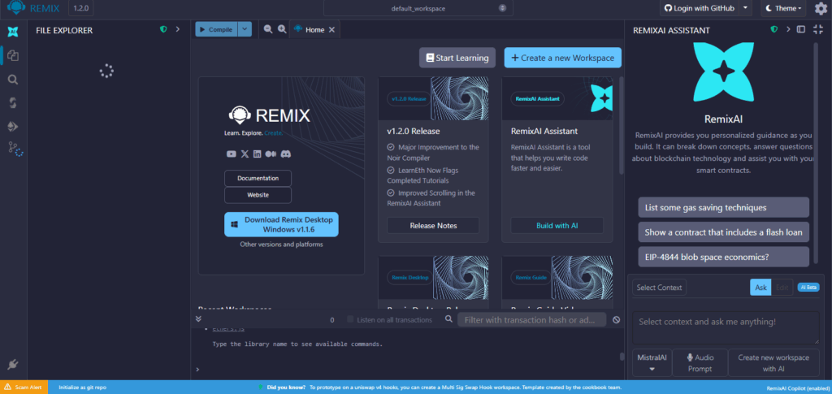Toggle Listen on all transactions checkbox
This screenshot has height=394, width=832.
click(350, 319)
